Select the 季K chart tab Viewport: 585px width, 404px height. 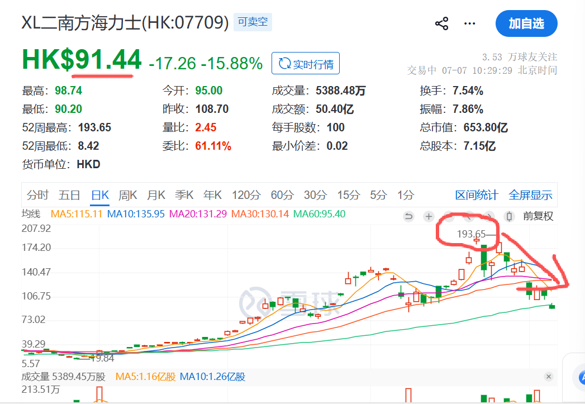tap(184, 195)
